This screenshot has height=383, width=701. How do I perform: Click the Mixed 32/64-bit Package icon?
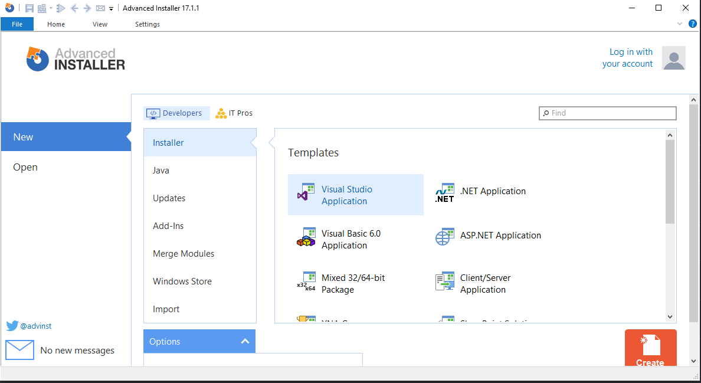coord(306,281)
